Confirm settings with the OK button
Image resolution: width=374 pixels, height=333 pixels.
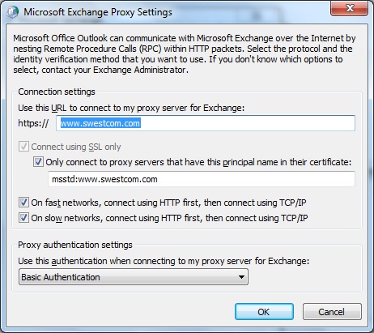tap(264, 312)
